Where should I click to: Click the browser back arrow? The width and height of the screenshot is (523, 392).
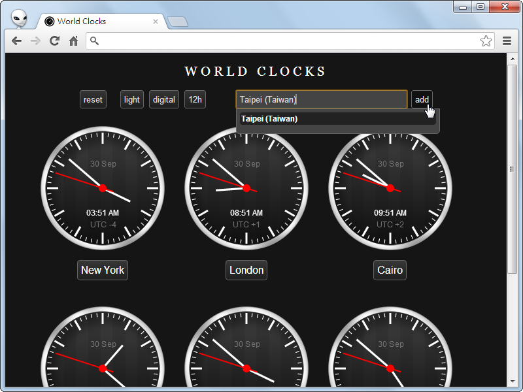17,41
